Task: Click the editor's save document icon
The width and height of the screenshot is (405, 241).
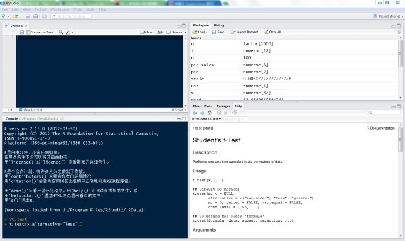Action: (x=22, y=32)
